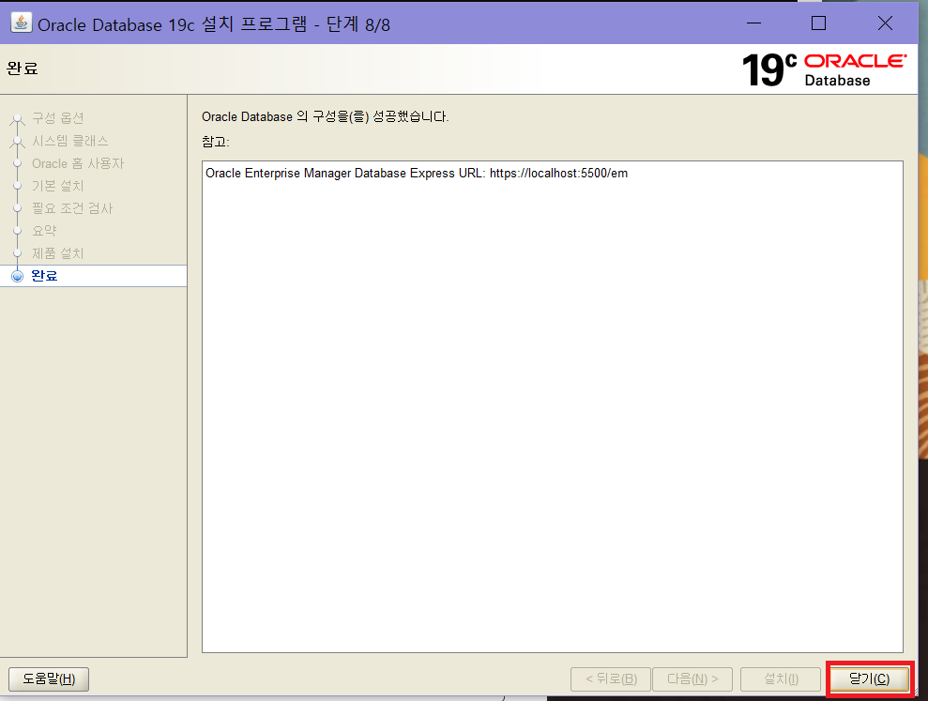Select the 기본 설치 step
The image size is (928, 701).
coord(58,186)
